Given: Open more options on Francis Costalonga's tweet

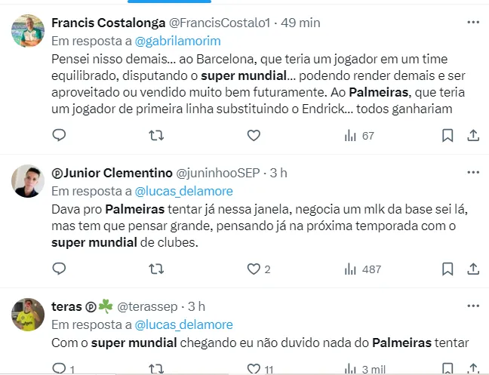Looking at the screenshot, I should tap(473, 23).
